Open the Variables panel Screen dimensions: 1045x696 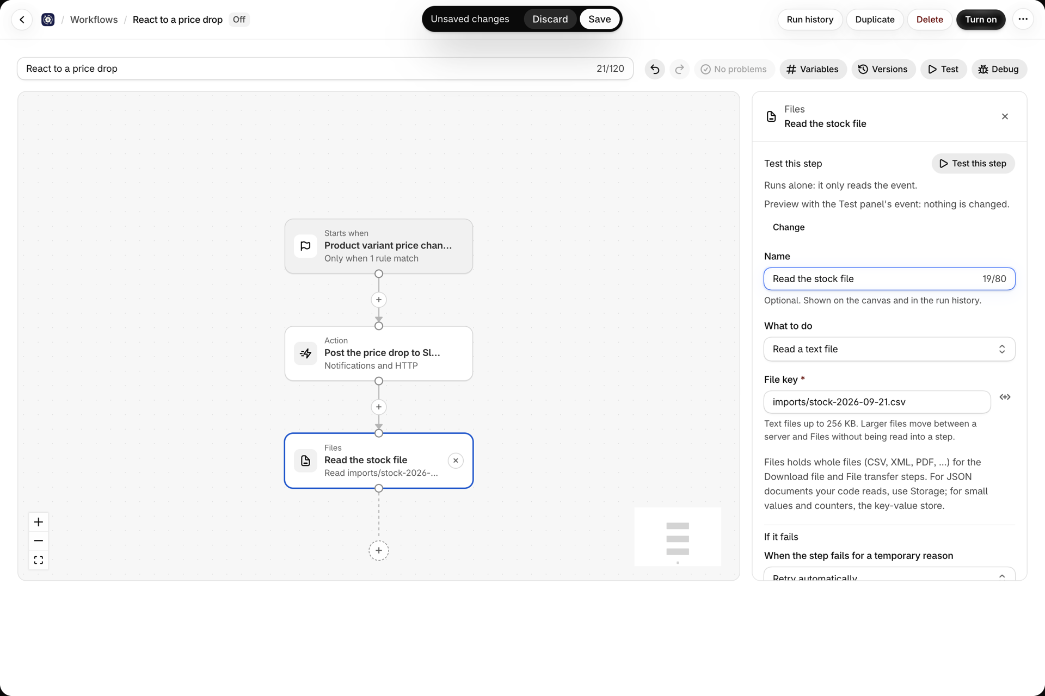click(x=813, y=69)
